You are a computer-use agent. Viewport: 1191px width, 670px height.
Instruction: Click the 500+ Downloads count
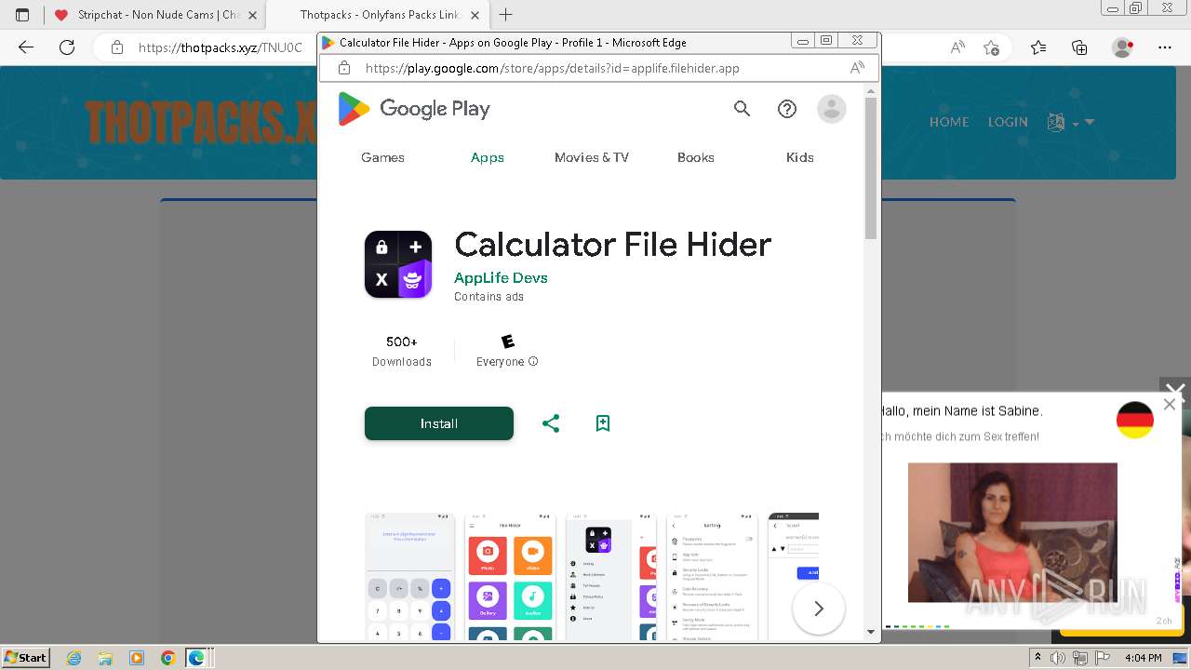point(402,351)
